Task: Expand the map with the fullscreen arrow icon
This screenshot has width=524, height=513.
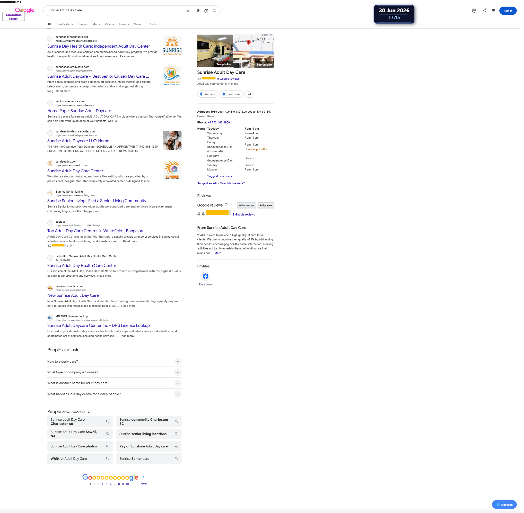Action: pos(269,39)
